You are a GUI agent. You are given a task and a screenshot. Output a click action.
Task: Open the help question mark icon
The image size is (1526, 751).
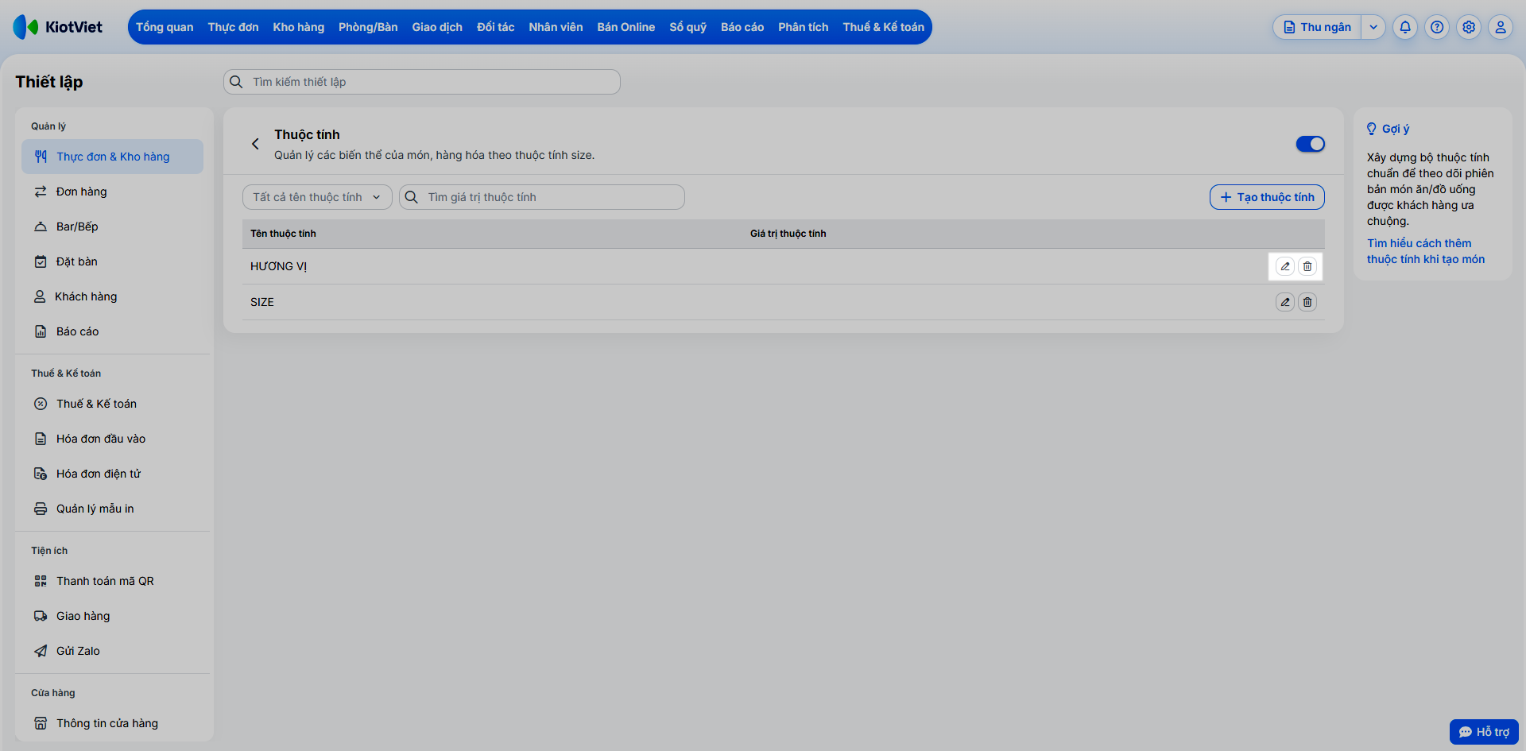pos(1437,27)
